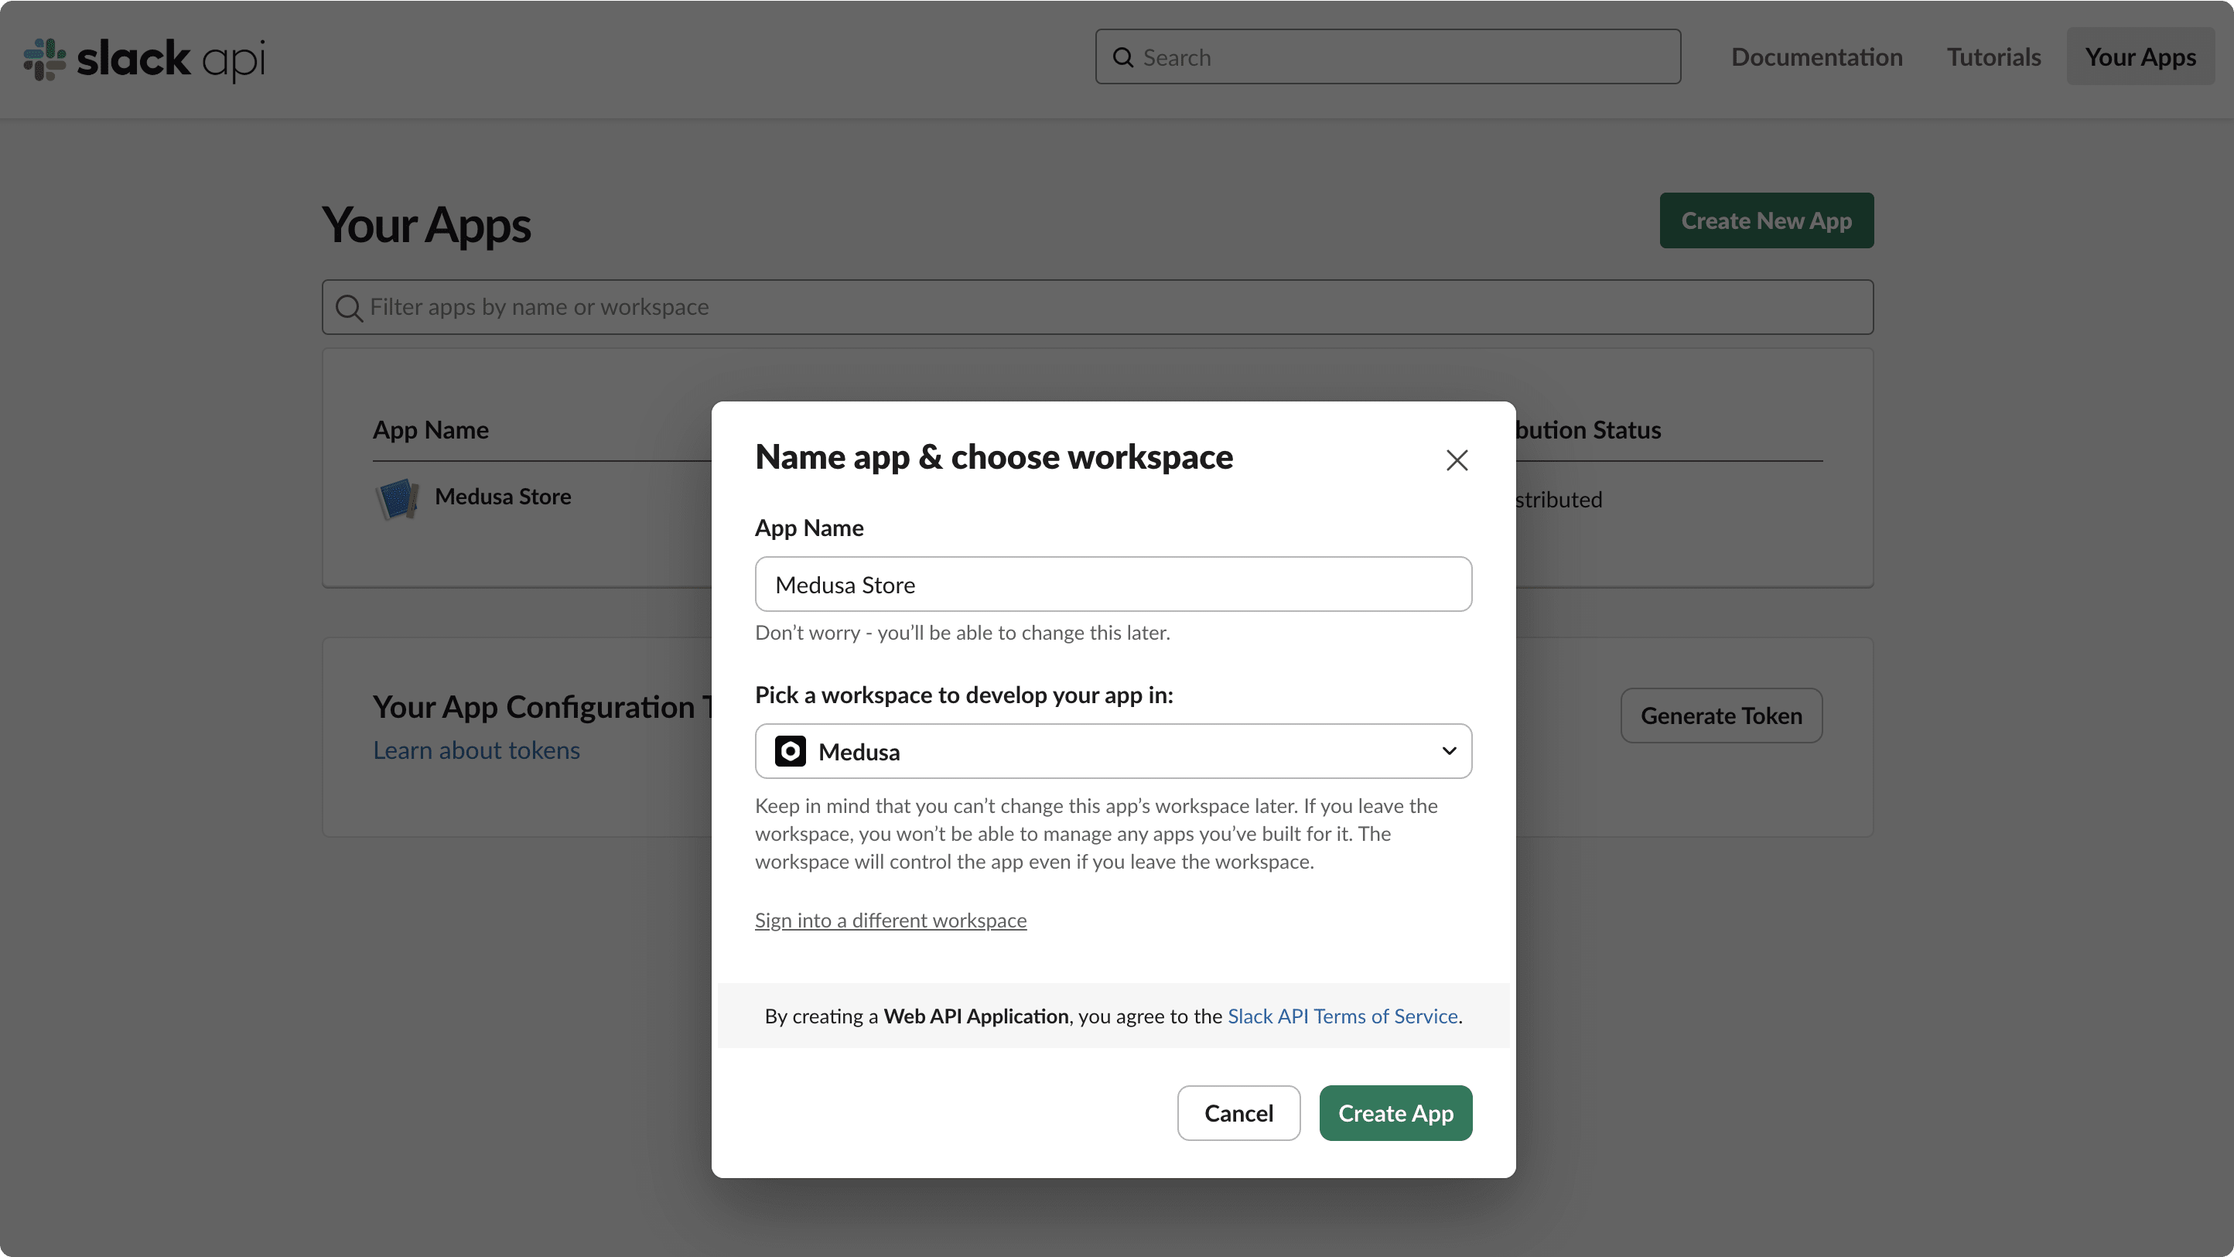Click Sign into a different workspace
This screenshot has height=1257, width=2234.
[890, 920]
